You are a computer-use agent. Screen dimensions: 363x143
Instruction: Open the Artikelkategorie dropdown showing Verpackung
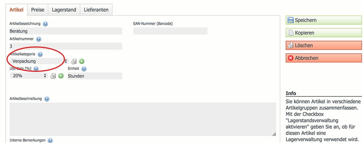coord(40,61)
